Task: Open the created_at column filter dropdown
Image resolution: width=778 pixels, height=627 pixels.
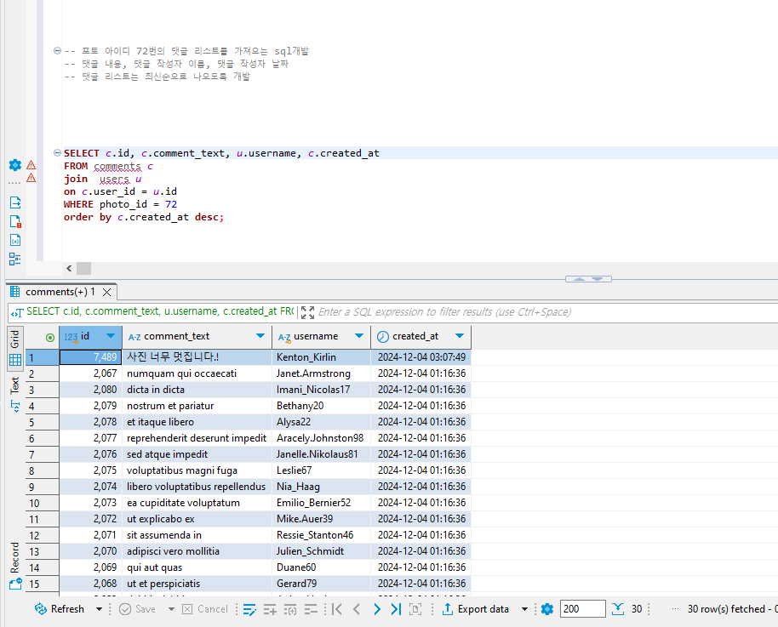Action: pos(460,336)
